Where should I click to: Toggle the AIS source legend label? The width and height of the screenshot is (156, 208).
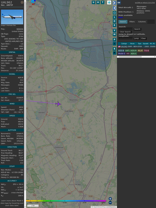point(128,54)
